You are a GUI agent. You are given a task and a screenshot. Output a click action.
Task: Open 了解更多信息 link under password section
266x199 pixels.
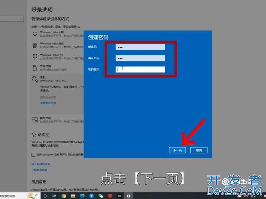point(48,103)
